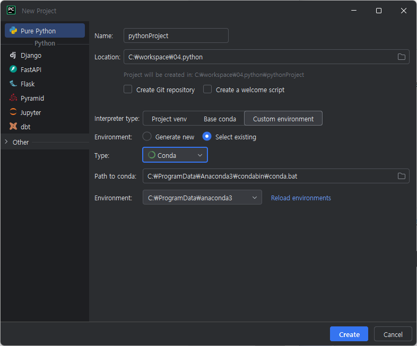
Task: Click the Pure Python snake icon
Action: click(x=13, y=31)
